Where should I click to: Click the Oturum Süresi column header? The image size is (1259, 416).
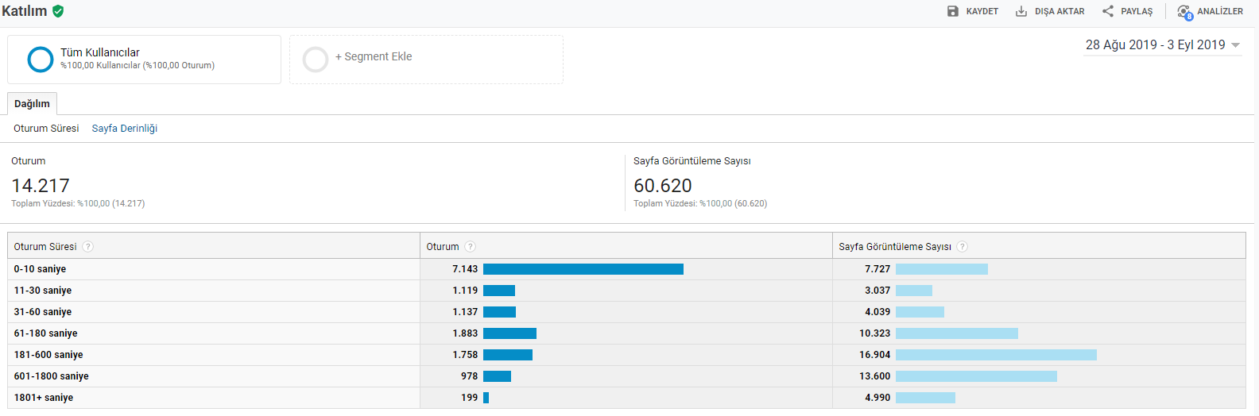click(45, 247)
